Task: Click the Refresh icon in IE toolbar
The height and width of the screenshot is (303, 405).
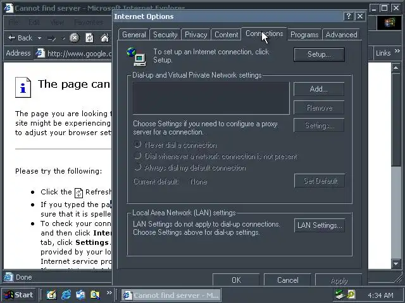Action: click(x=89, y=38)
